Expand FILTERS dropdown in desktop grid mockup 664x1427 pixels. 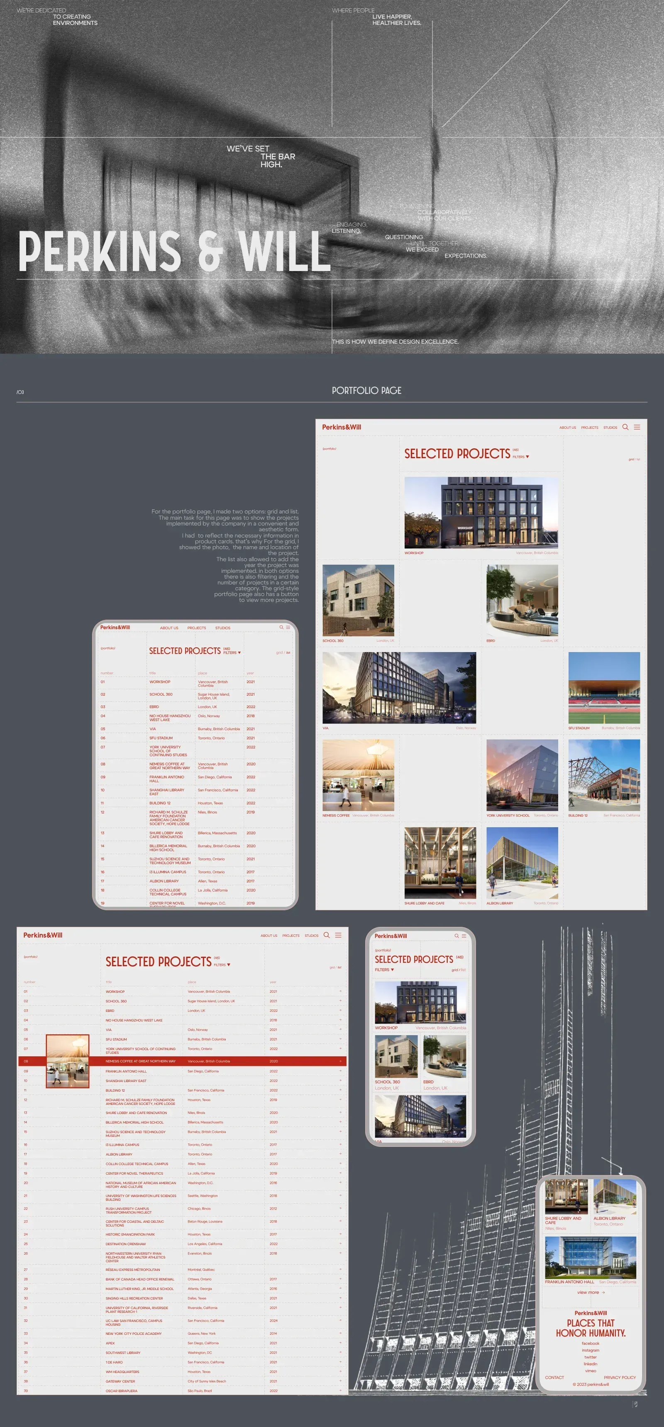tap(520, 457)
